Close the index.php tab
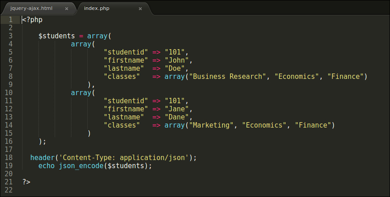Image resolution: width=390 pixels, height=197 pixels. pyautogui.click(x=140, y=9)
